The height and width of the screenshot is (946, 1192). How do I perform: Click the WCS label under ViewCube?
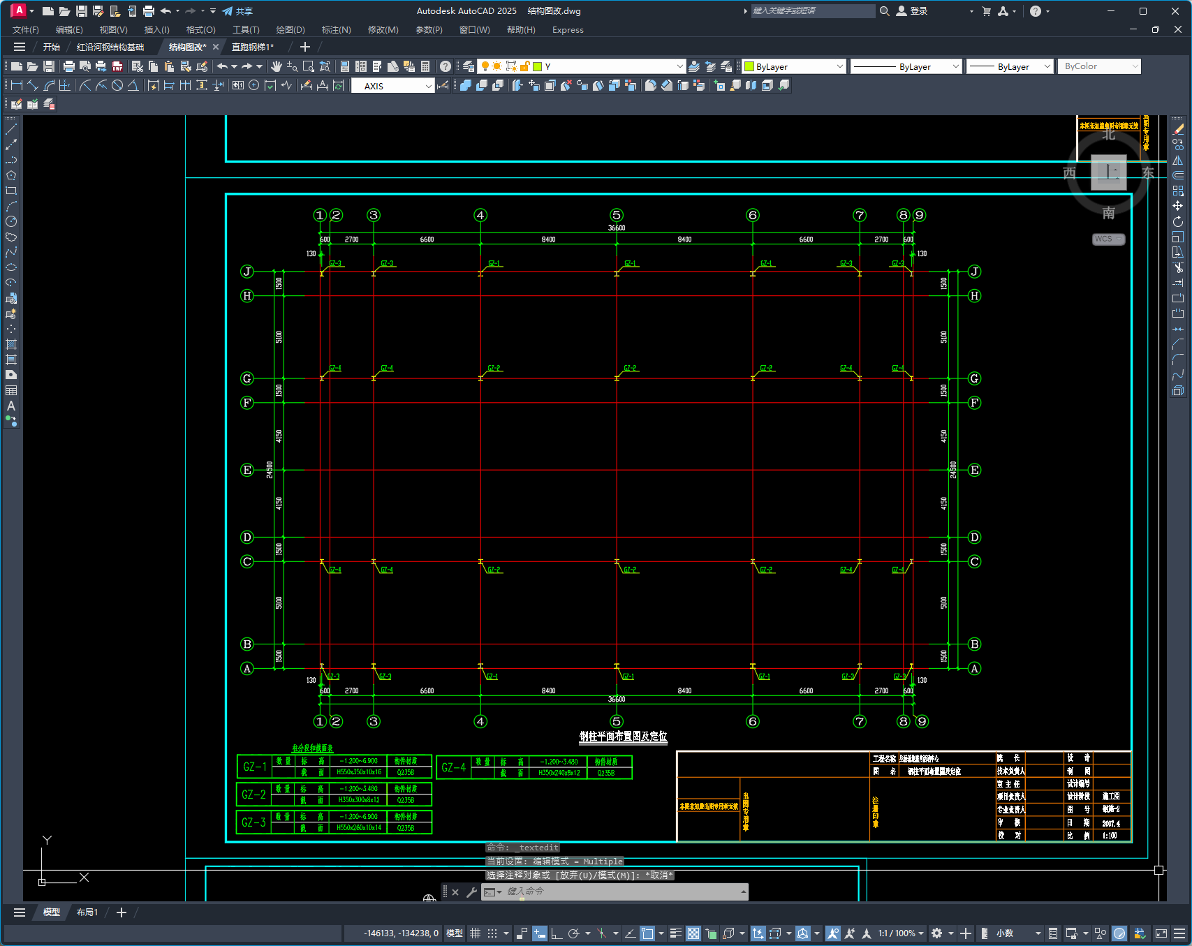1108,239
